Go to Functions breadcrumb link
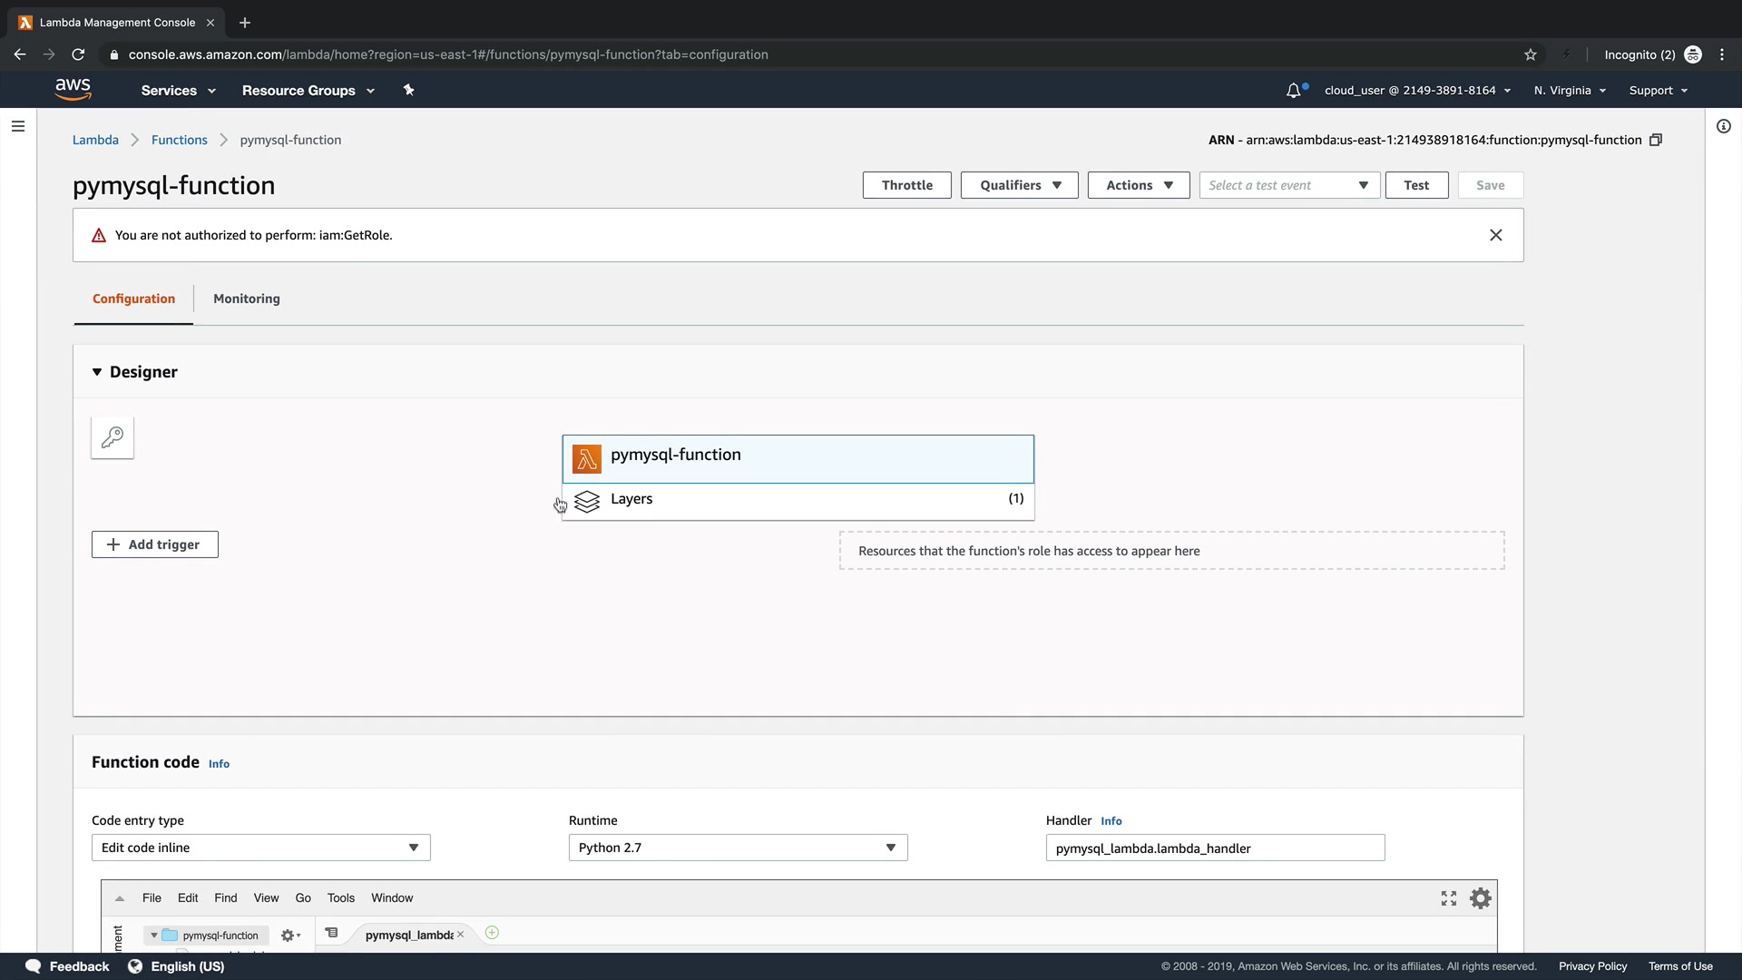This screenshot has height=980, width=1742. [179, 140]
